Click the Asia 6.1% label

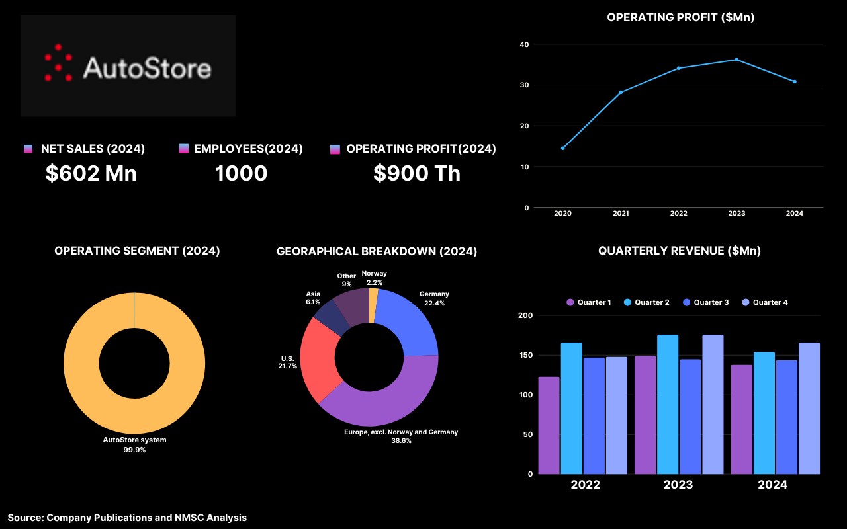312,298
